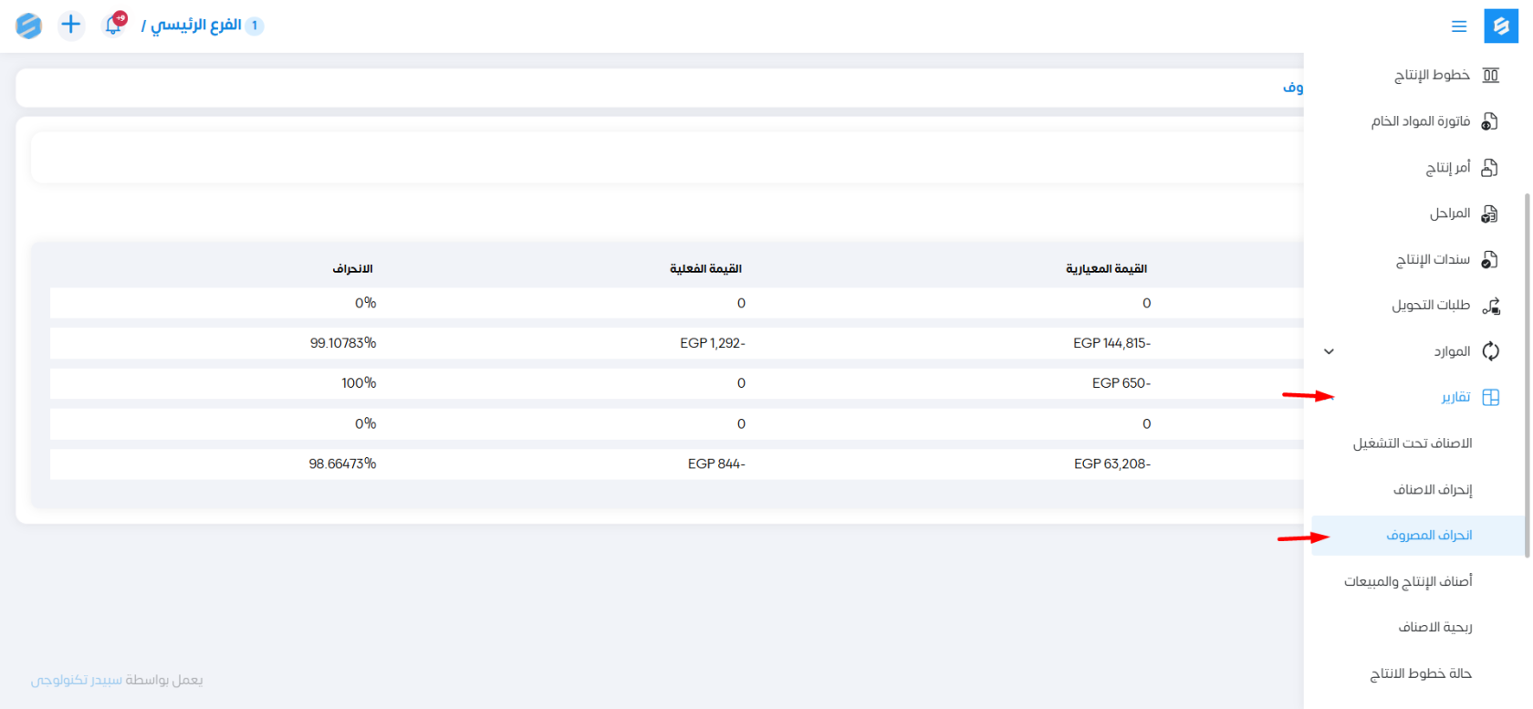Toggle the hamburger menu icon

click(x=1459, y=26)
